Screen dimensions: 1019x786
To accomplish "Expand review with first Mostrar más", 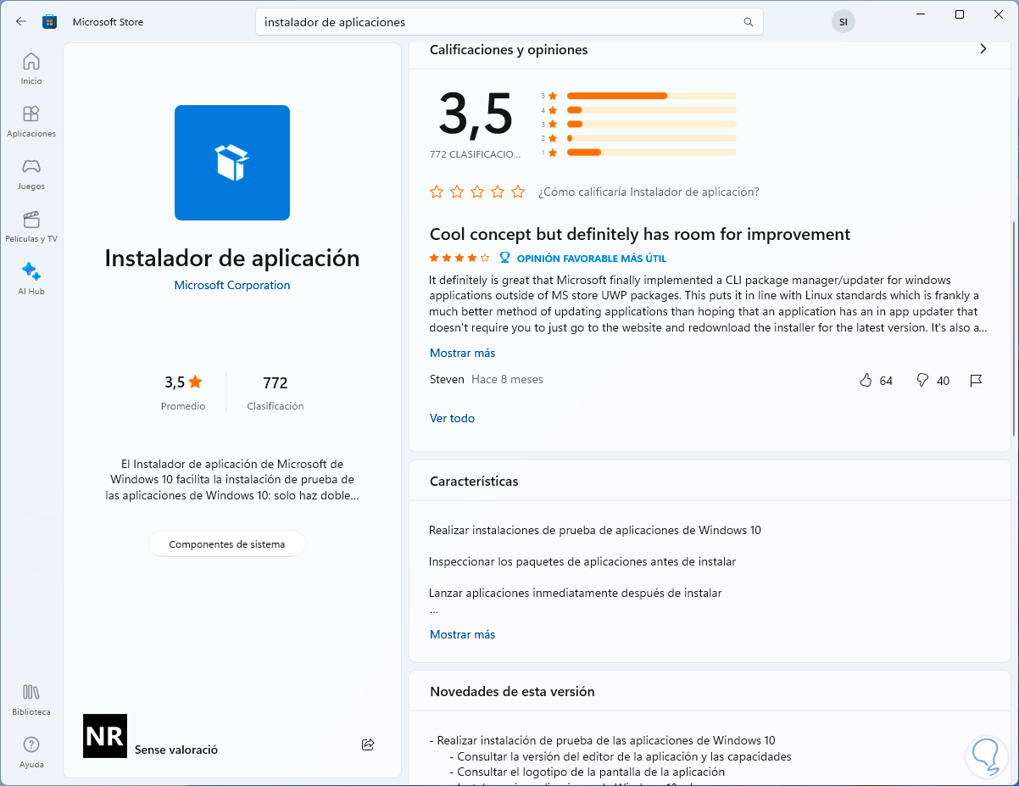I will click(x=462, y=353).
